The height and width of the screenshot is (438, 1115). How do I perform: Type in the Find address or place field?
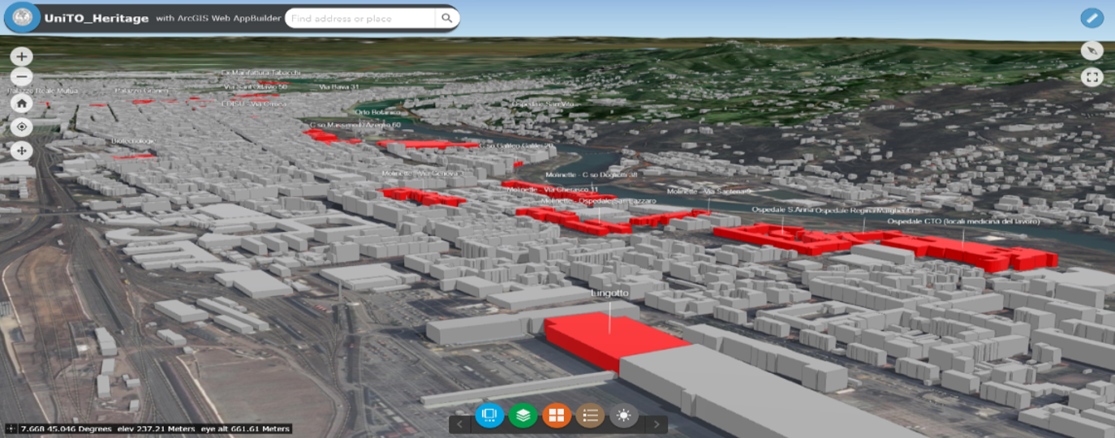click(361, 18)
